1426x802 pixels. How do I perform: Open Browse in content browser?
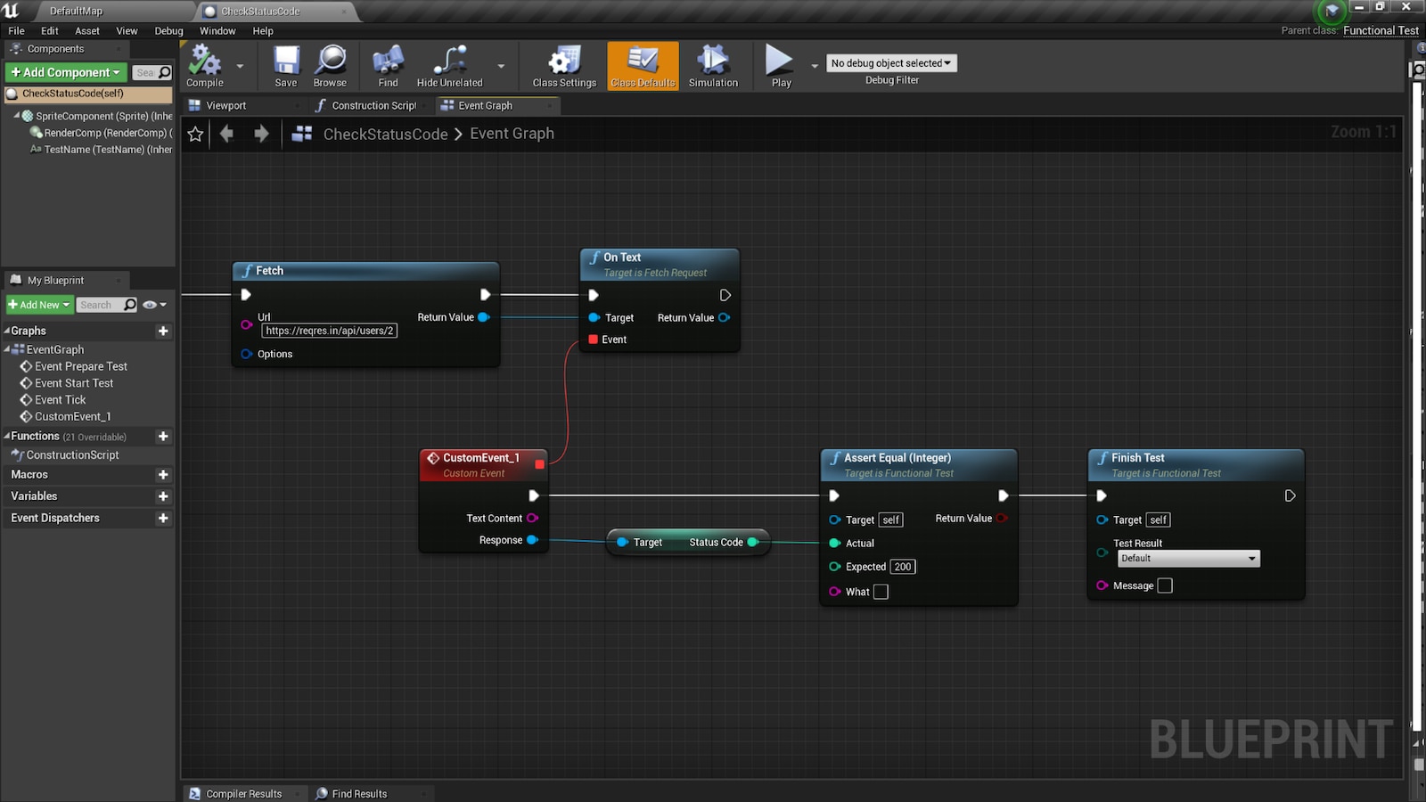[330, 65]
